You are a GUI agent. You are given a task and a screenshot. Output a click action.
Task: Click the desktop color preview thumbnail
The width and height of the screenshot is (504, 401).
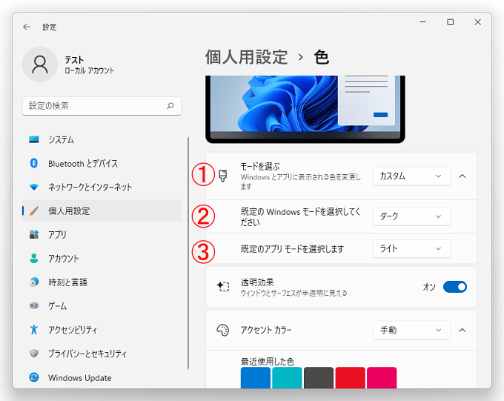305,110
